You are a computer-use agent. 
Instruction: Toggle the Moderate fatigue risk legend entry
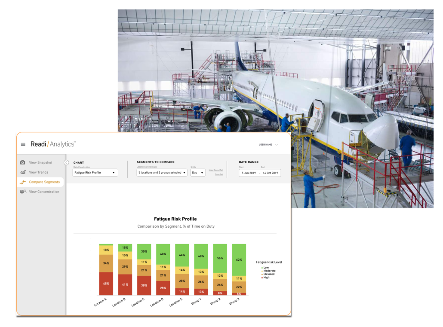click(270, 271)
